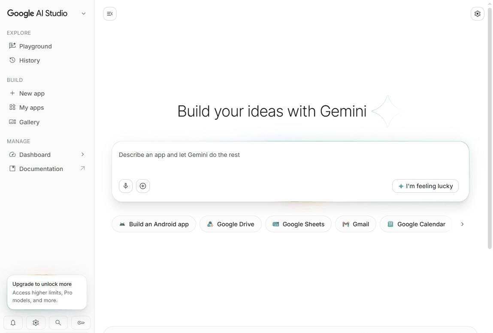Click the My apps grid icon
The height and width of the screenshot is (333, 493).
tap(12, 107)
